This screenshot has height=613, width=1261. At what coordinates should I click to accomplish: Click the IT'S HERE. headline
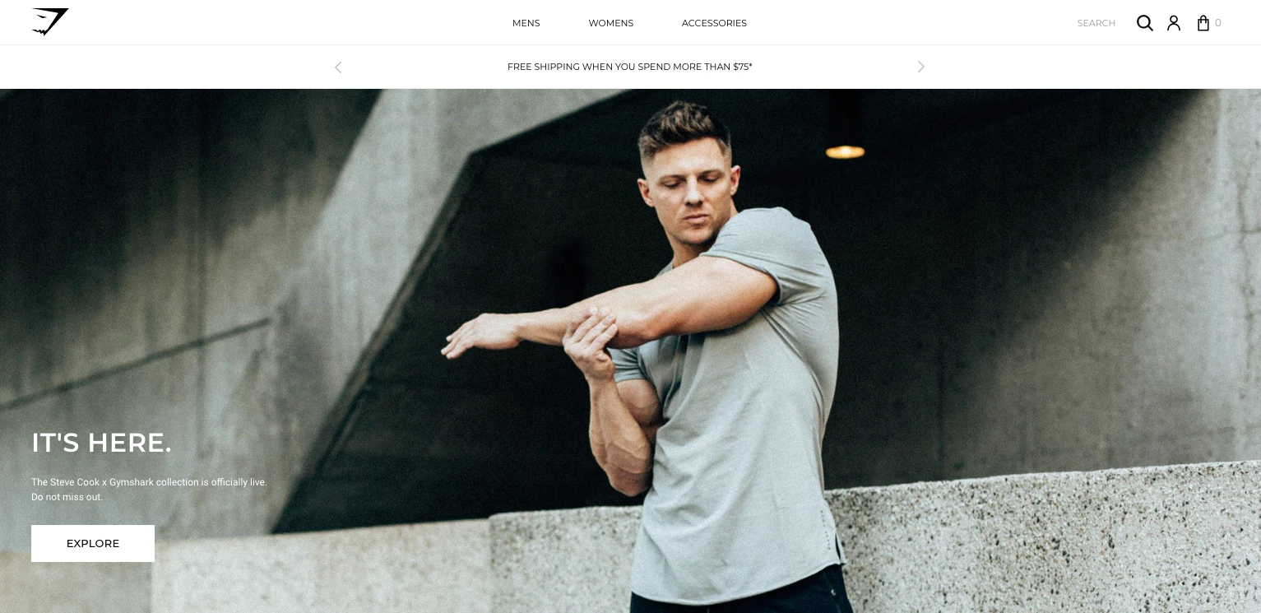tap(102, 443)
